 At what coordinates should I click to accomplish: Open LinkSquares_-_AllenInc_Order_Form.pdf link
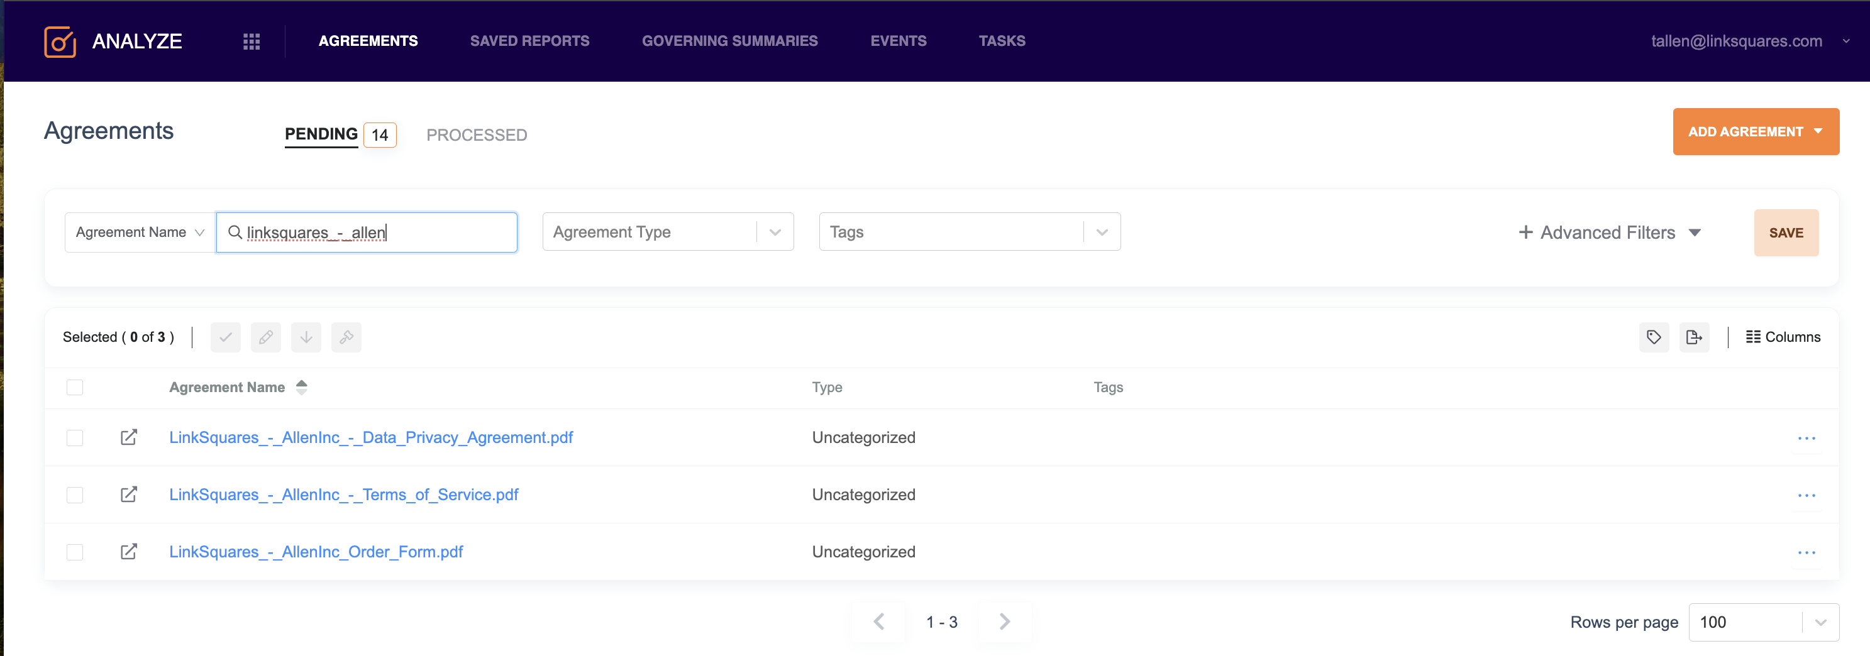(x=316, y=552)
